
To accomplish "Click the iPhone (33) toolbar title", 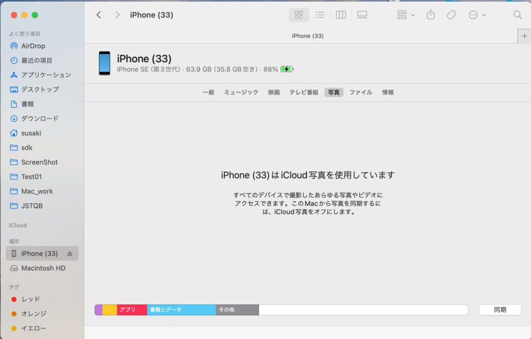I will 151,15.
